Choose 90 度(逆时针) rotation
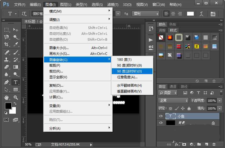This screenshot has width=225, height=148. coord(129,71)
